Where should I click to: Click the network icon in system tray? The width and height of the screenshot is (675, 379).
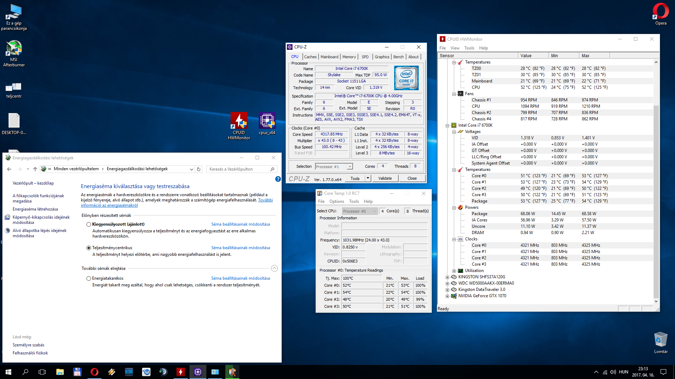point(605,372)
